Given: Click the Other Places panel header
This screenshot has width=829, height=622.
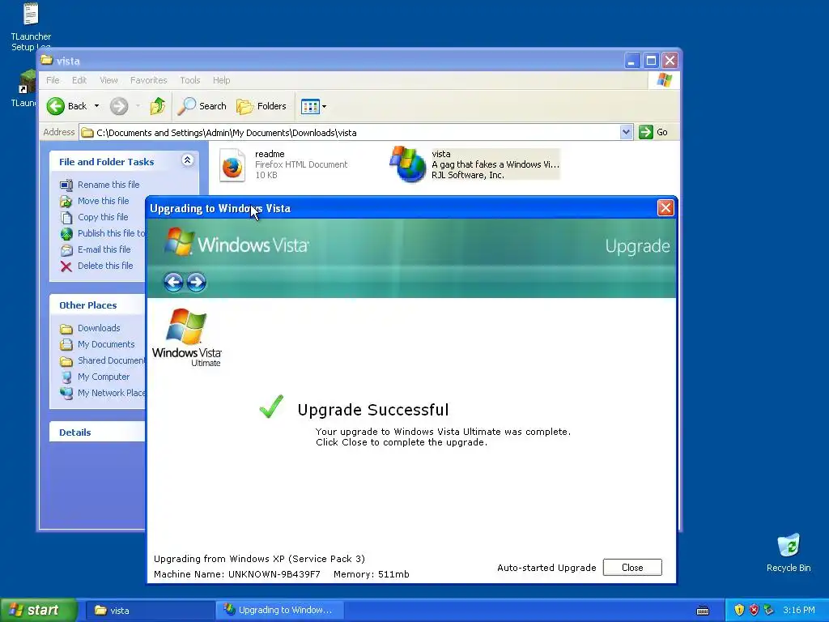Looking at the screenshot, I should click(x=97, y=305).
